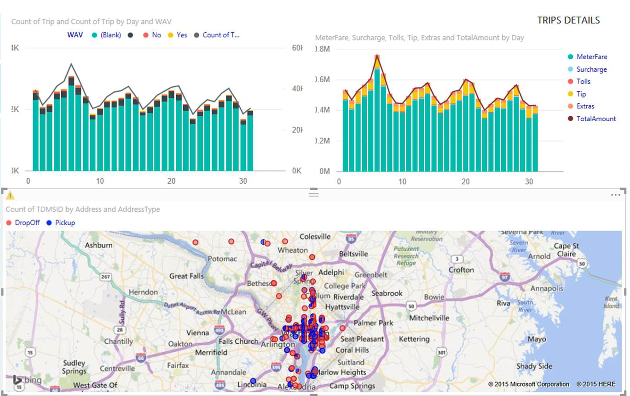This screenshot has width=630, height=396.
Task: Click the Crofton label on the map
Action: [461, 270]
